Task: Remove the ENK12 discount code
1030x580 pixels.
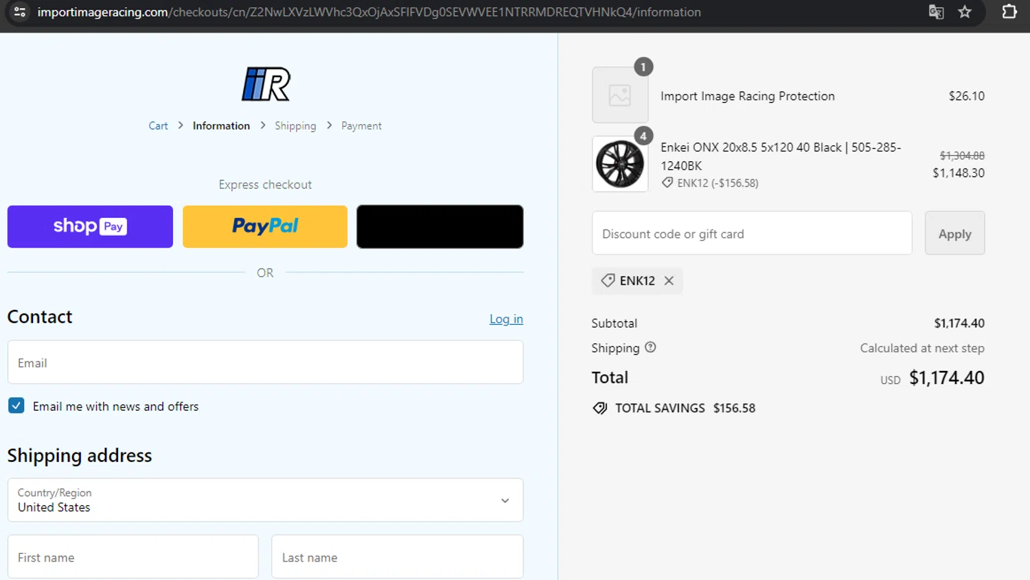Action: pyautogui.click(x=669, y=280)
